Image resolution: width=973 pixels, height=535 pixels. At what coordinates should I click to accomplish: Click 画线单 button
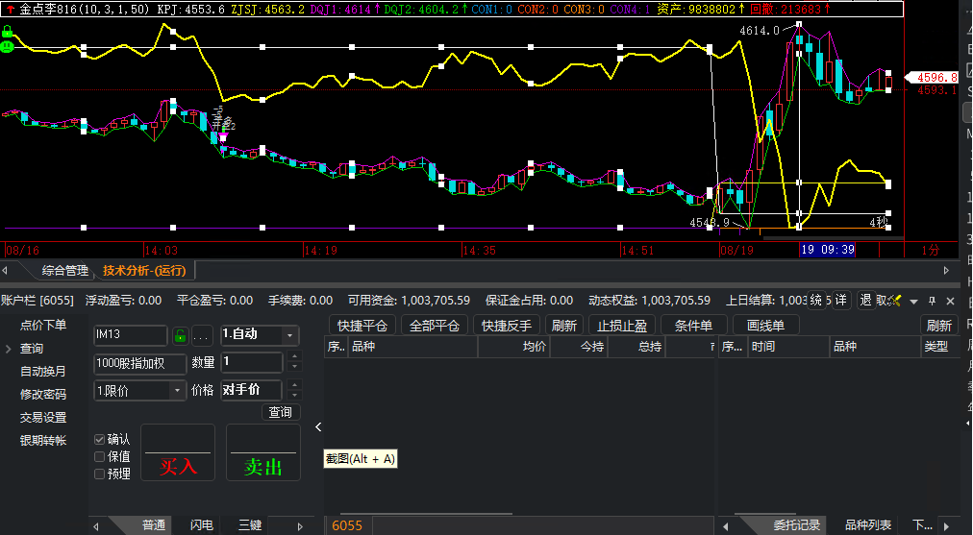coord(765,326)
